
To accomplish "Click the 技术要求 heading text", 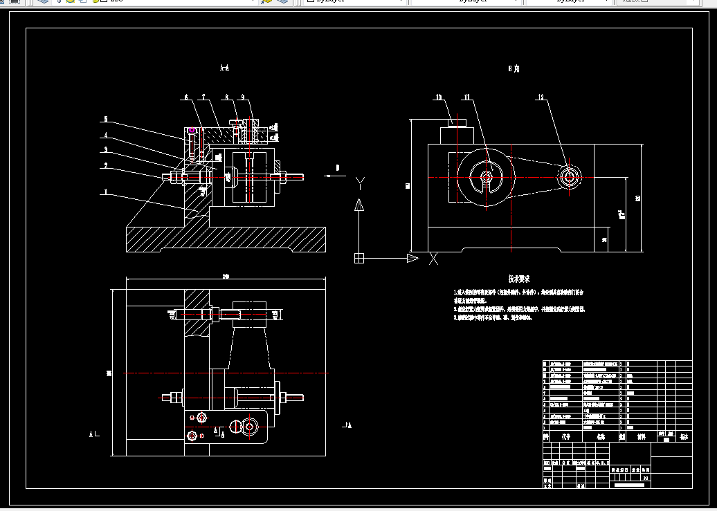I will point(519,279).
